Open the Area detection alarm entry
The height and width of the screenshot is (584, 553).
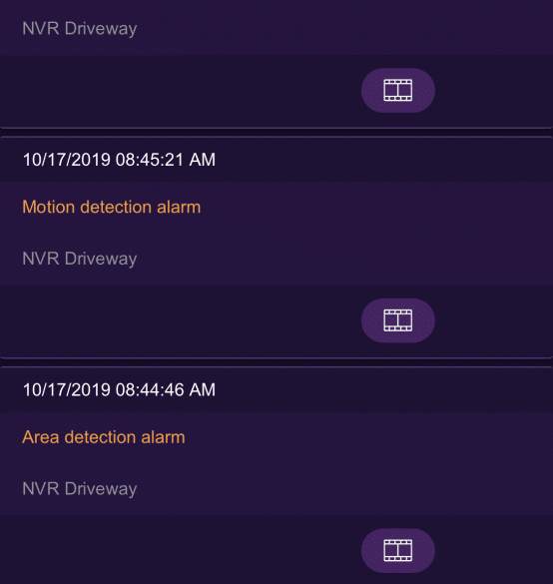276,463
